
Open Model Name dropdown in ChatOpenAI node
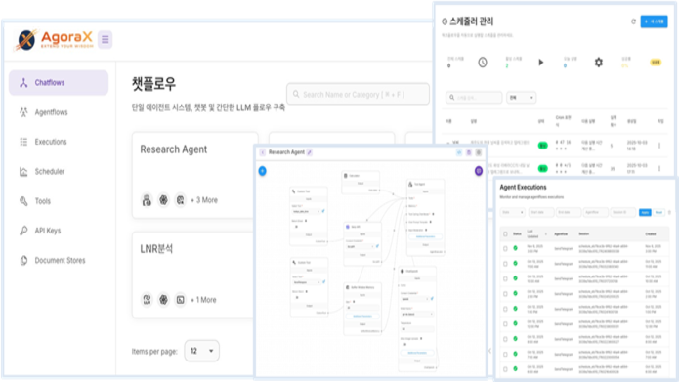coord(417,314)
